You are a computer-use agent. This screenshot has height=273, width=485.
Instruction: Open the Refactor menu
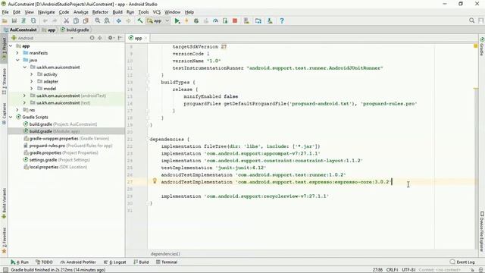click(100, 12)
